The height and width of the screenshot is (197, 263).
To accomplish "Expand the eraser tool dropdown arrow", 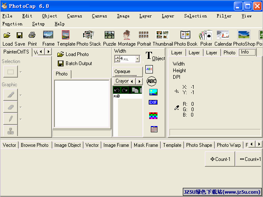I will click(x=21, y=107).
